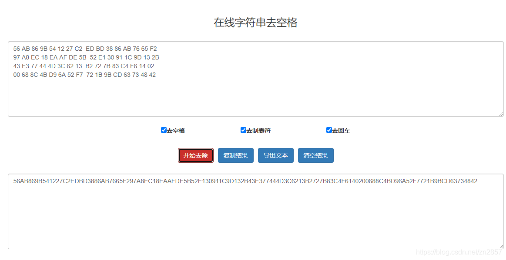Screen dimensions: 506x260
Task: Click the line starting with 43 E3 77 44
Action: coord(84,66)
